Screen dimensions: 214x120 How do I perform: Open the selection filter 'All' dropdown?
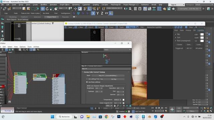[x=17, y=8]
